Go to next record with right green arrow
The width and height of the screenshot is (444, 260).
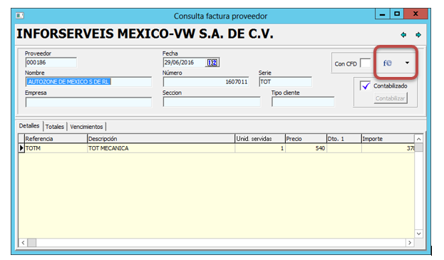(418, 35)
